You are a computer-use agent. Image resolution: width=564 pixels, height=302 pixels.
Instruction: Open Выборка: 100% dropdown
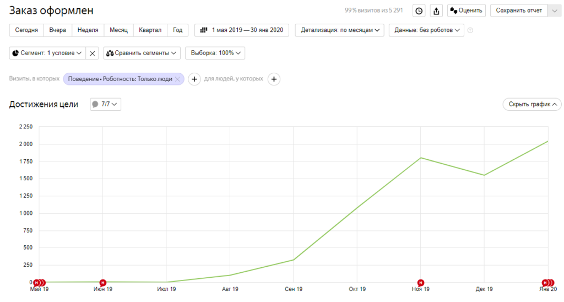click(215, 53)
